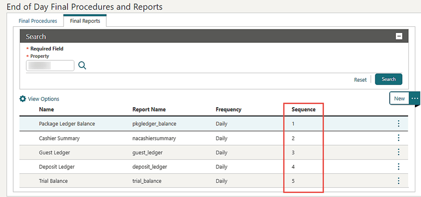Click the nacashiersummary report name

tap(154, 138)
